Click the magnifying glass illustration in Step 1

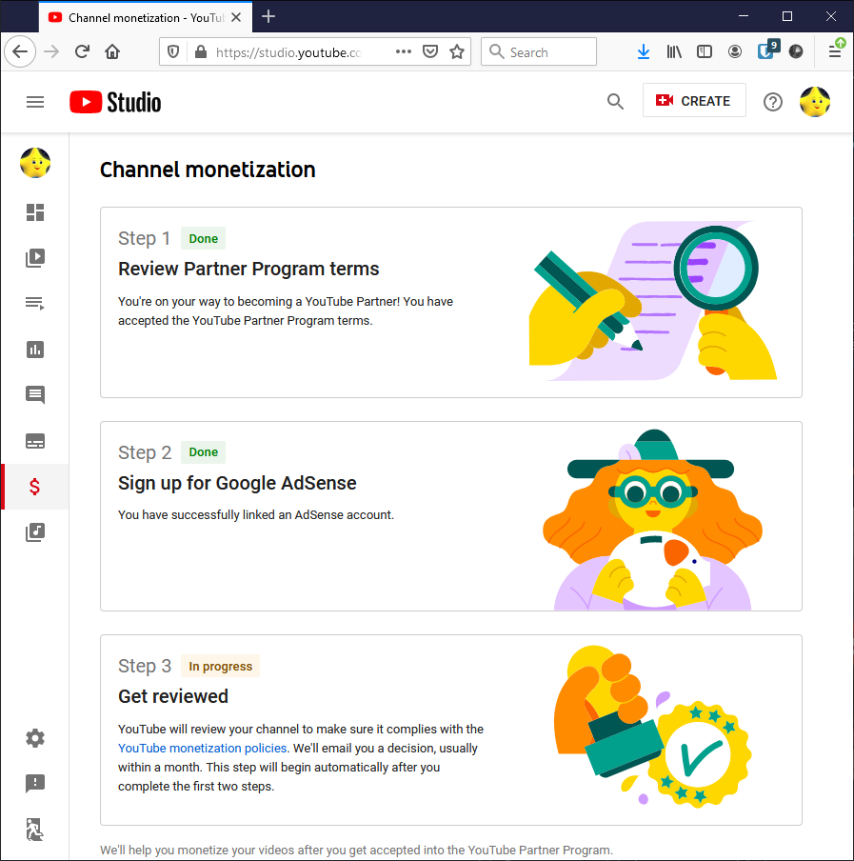pyautogui.click(x=716, y=269)
